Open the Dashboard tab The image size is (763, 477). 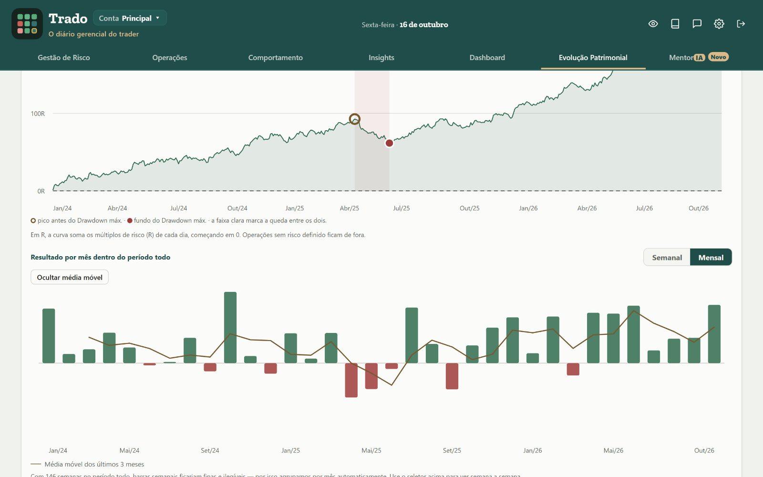[487, 58]
